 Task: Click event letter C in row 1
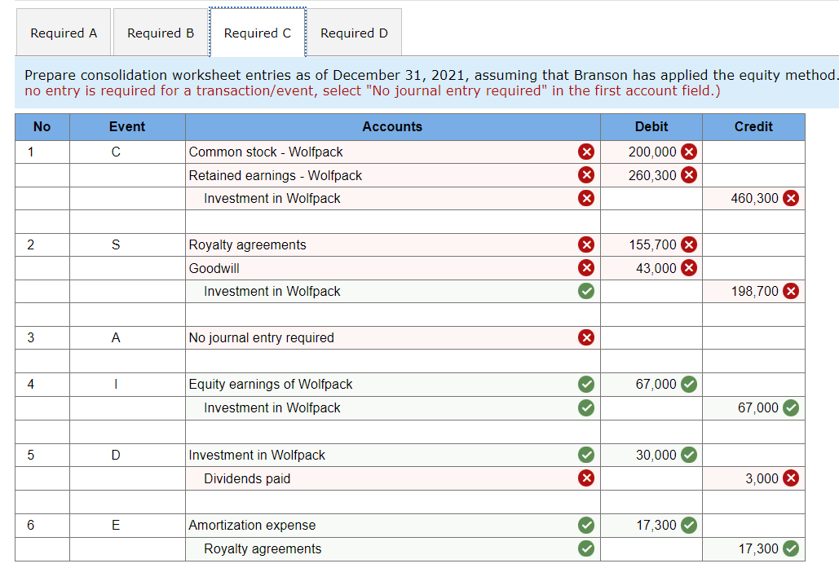[116, 152]
